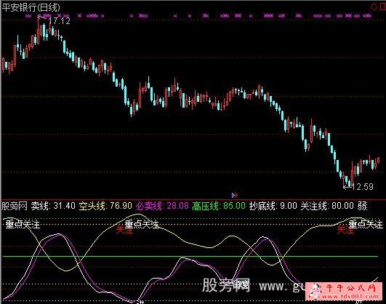The image size is (386, 304).
Task: Click the 股旁网 indicator name
Action: tap(15, 206)
